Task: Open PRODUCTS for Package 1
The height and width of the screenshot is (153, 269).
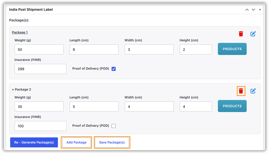Action: (x=232, y=49)
